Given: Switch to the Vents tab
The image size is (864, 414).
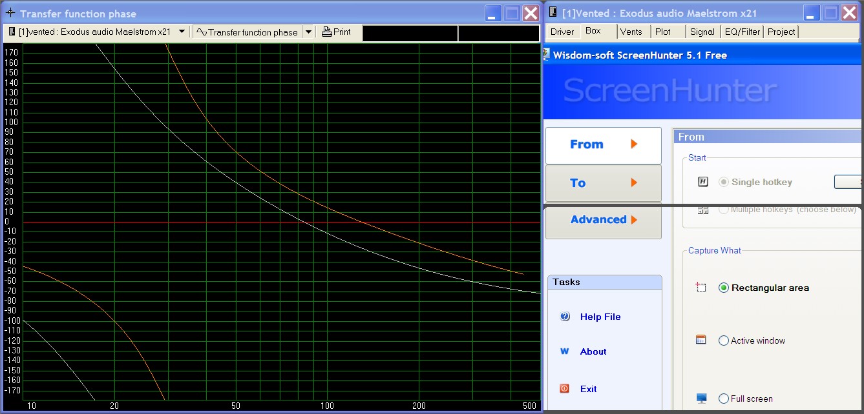Looking at the screenshot, I should tap(631, 32).
